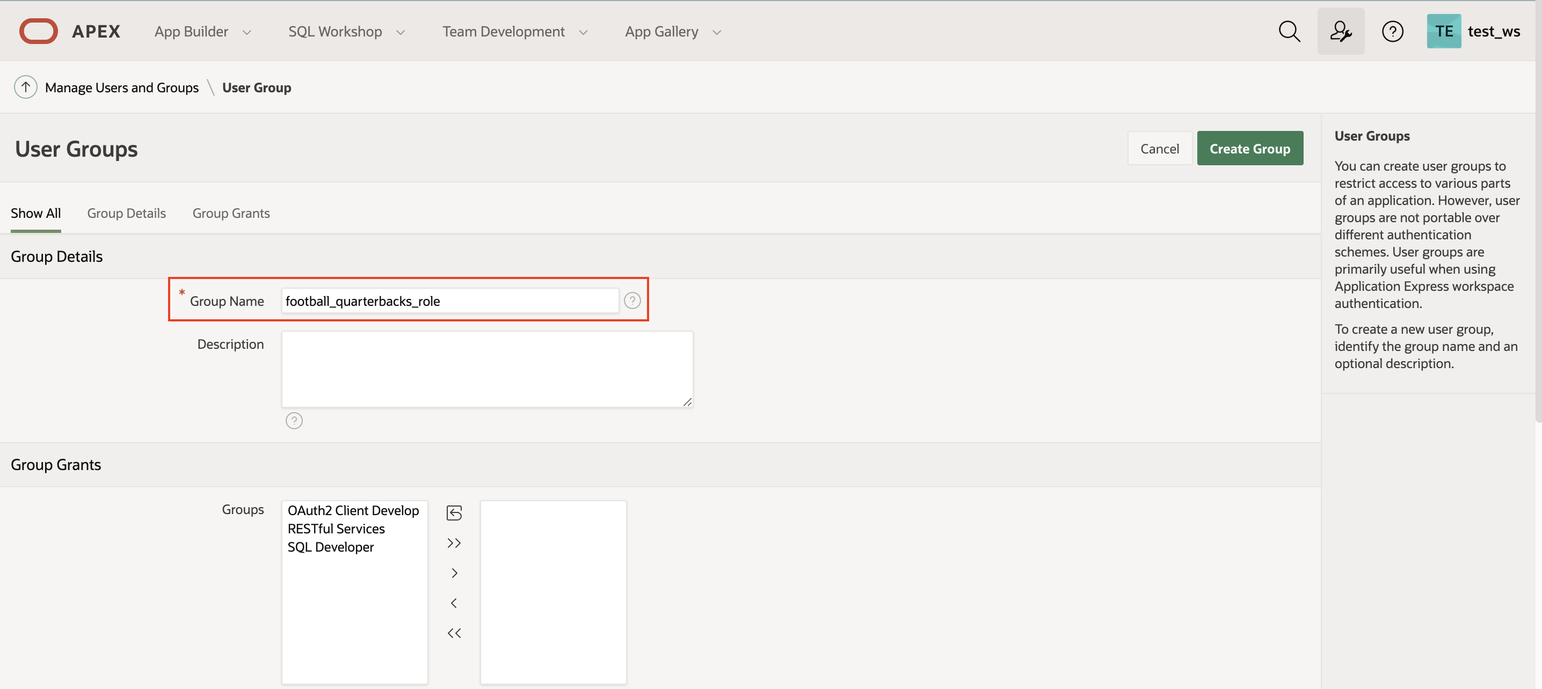Select SQL Developer in the Groups list

(330, 547)
